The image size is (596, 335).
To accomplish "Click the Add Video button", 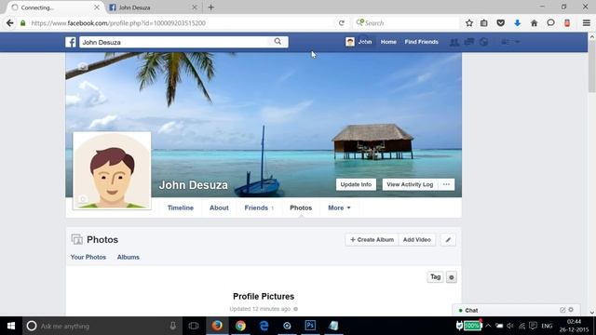I will click(417, 240).
